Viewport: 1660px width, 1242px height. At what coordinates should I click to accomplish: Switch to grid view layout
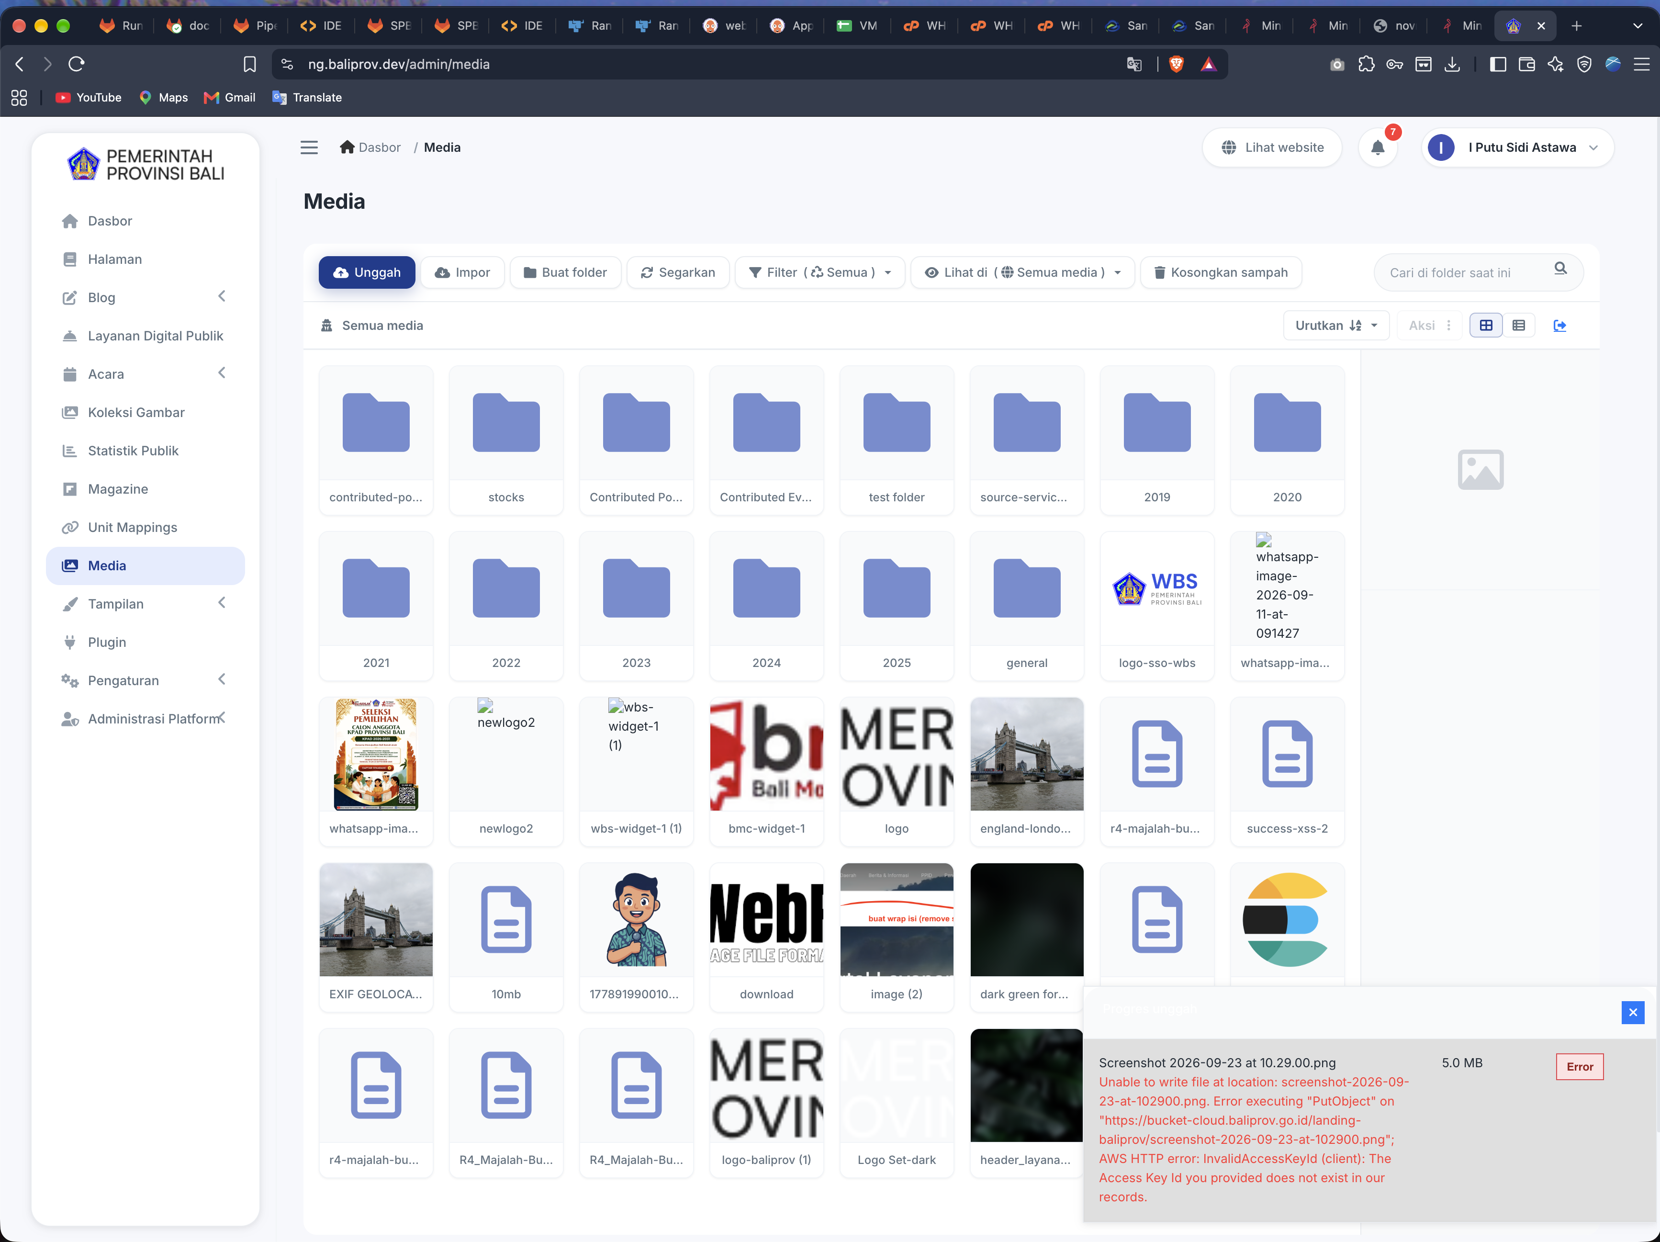pyautogui.click(x=1485, y=326)
